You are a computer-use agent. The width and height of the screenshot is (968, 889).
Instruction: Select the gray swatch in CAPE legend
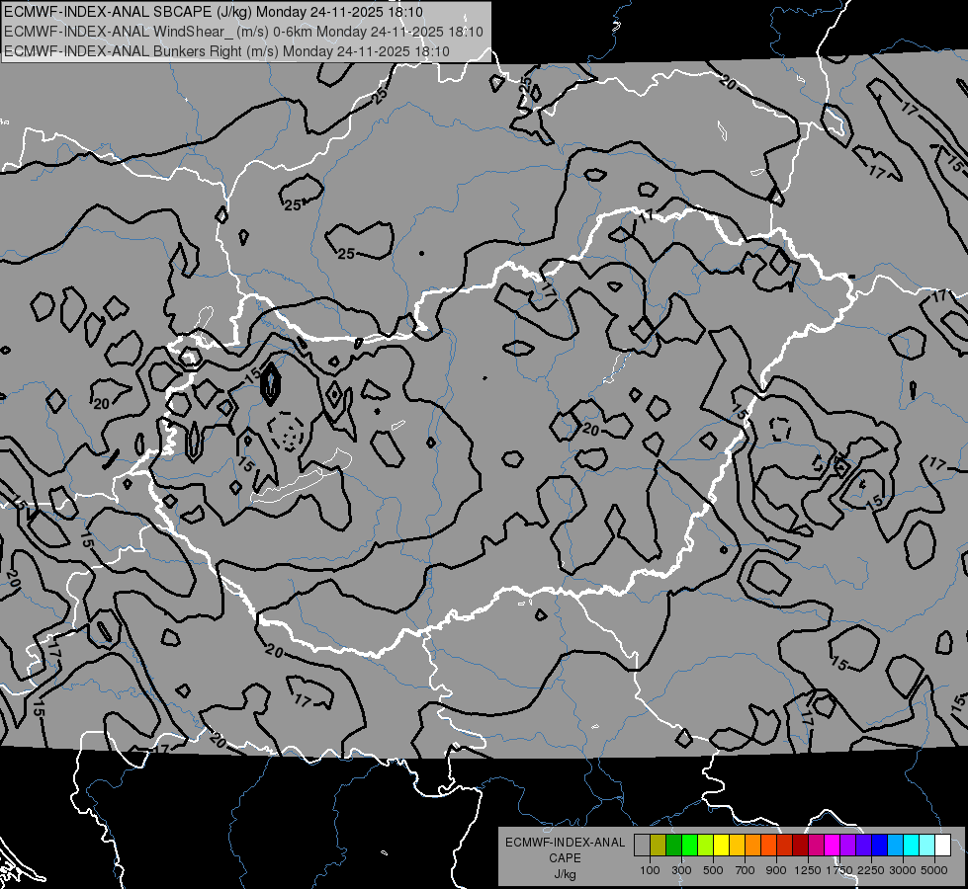[642, 846]
